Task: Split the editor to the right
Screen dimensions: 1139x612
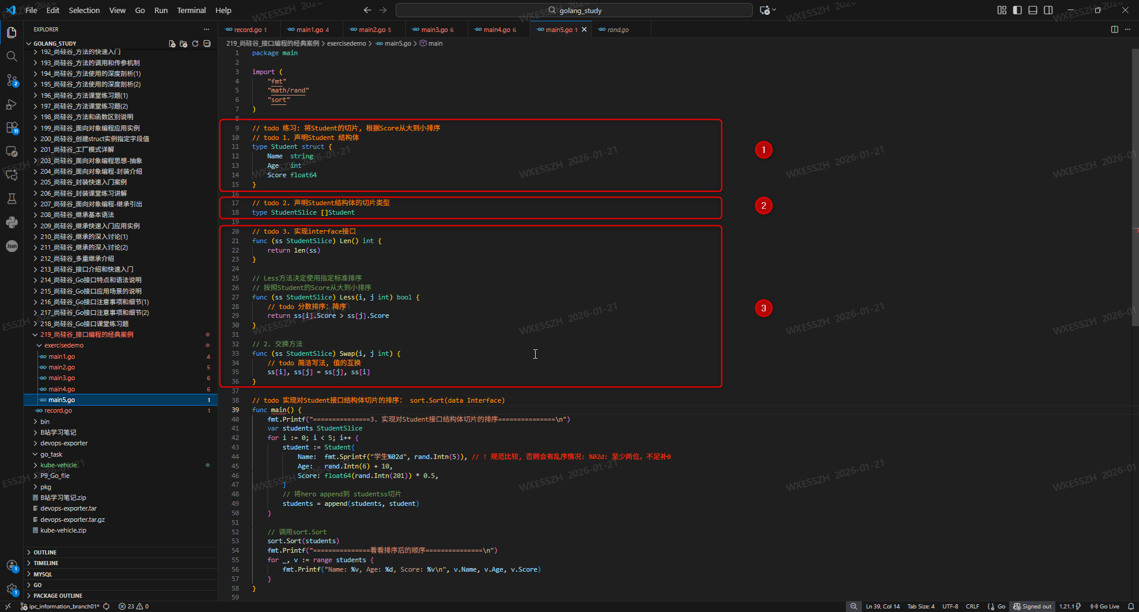Action: pyautogui.click(x=1115, y=29)
